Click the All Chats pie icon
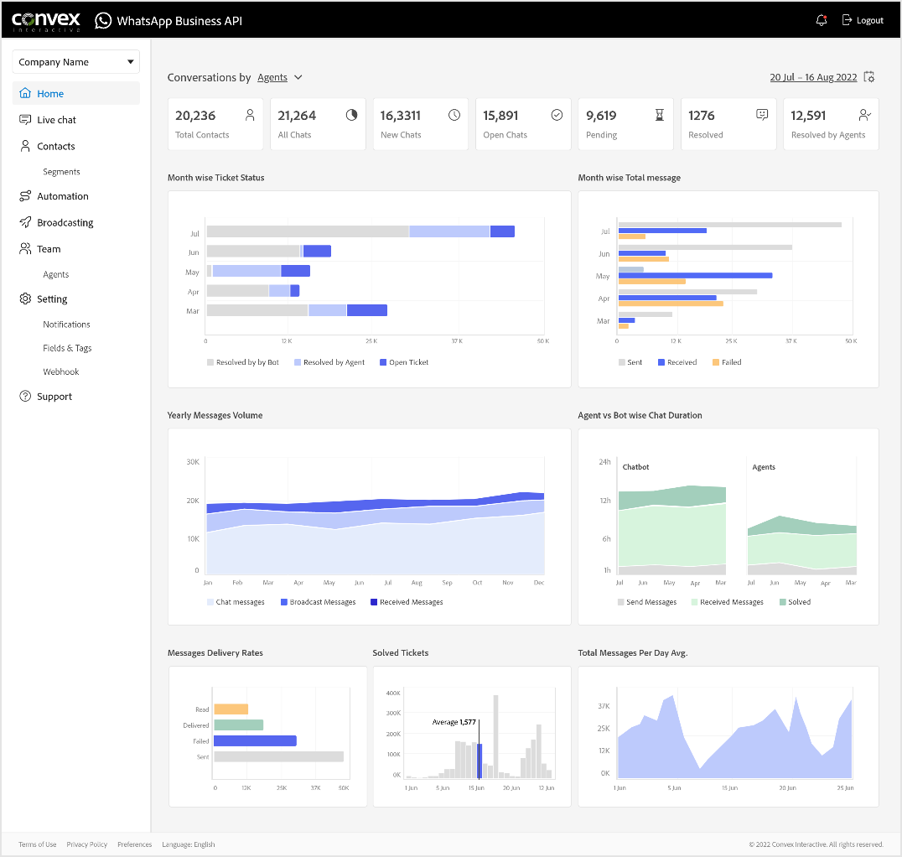 (352, 116)
